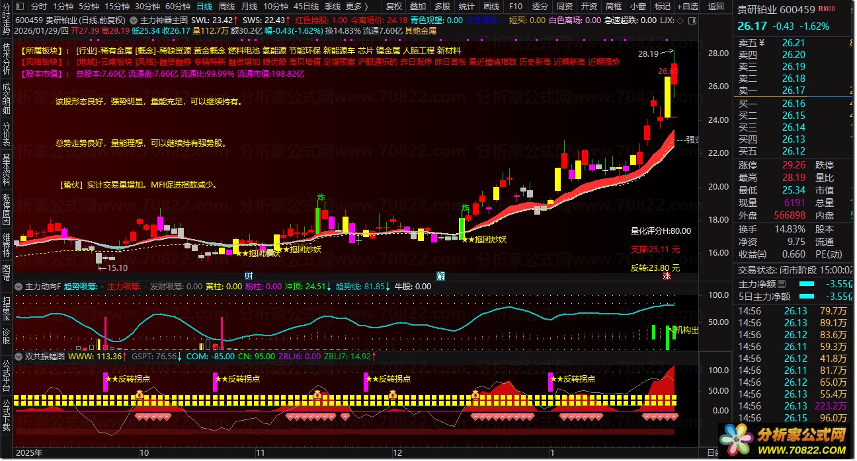Screen dimensions: 857x461
Task: Click the 其他金属 sector link
Action: pyautogui.click(x=421, y=30)
